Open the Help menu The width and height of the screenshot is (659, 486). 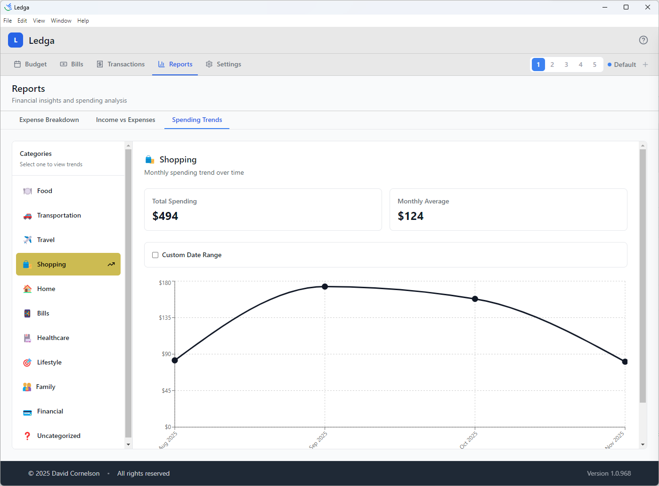click(83, 21)
